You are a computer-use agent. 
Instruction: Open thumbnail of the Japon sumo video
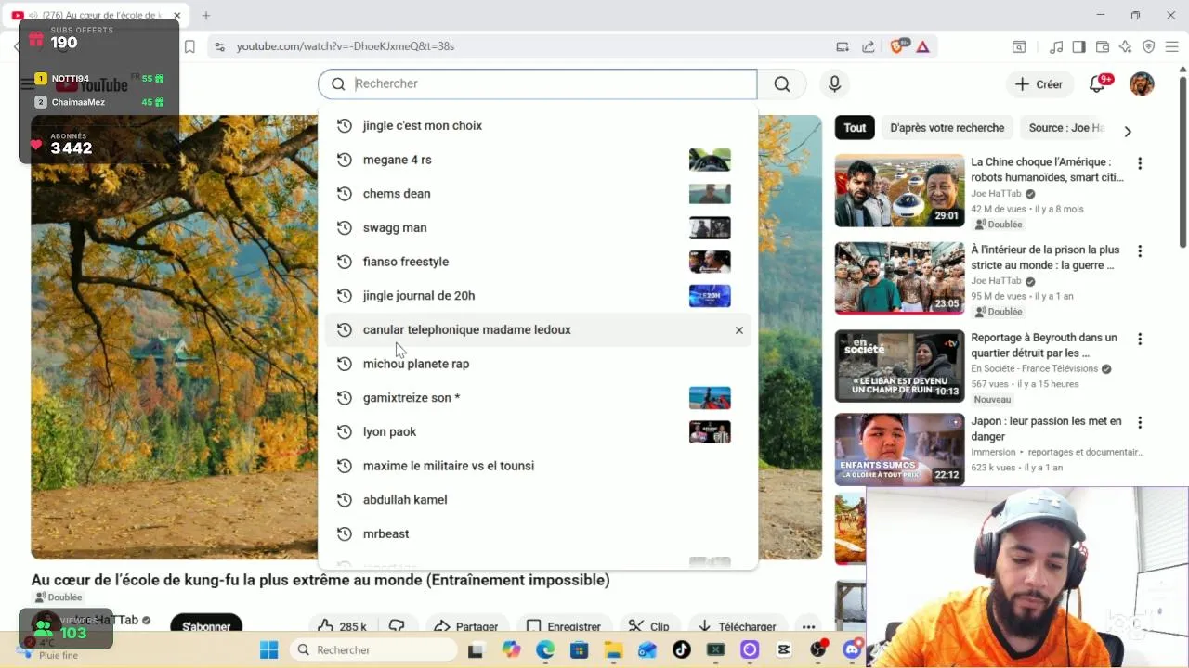coord(899,449)
